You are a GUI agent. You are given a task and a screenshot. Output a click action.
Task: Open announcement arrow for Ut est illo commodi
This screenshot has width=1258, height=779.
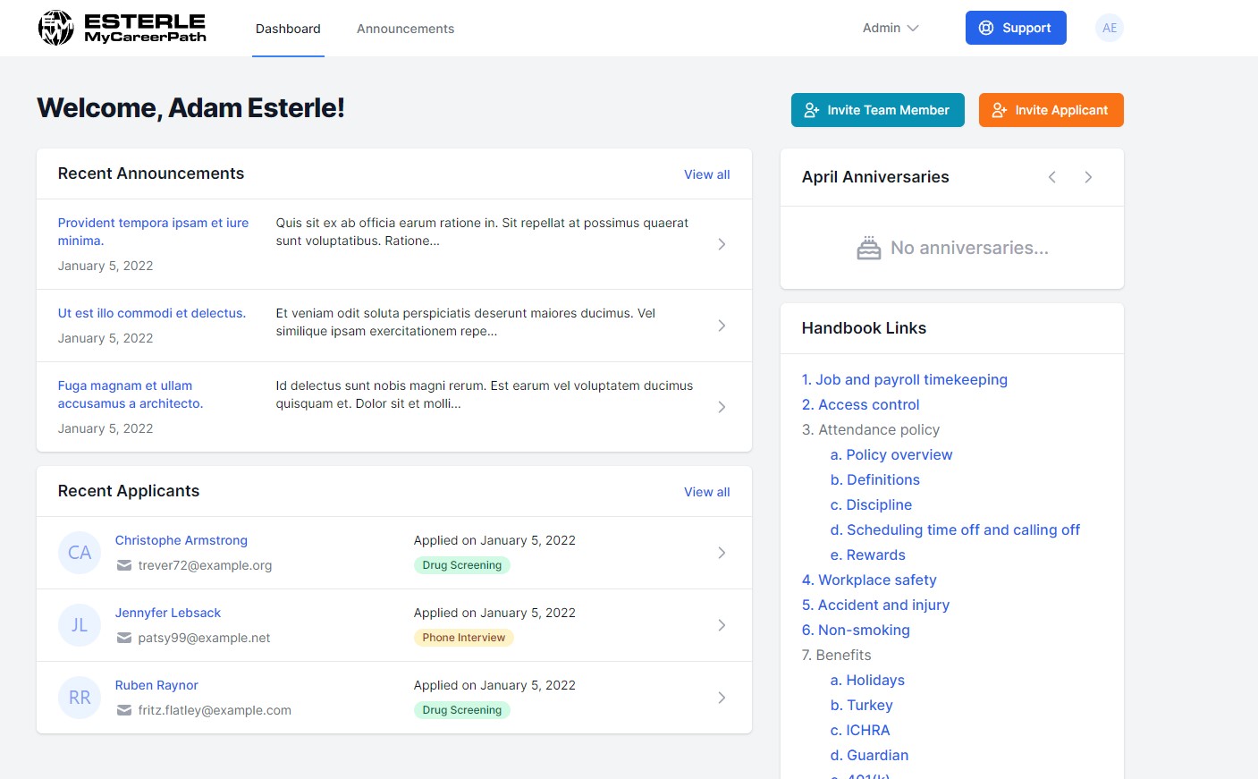tap(722, 326)
